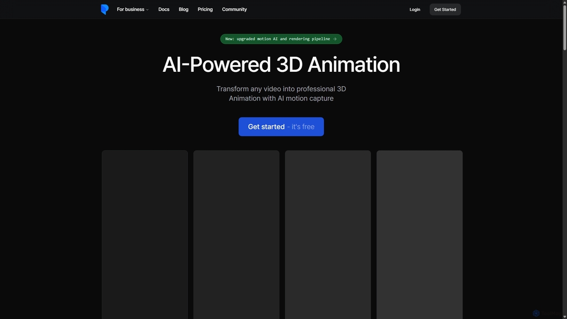This screenshot has width=567, height=319.
Task: Click the blue logo in the navbar
Action: (105, 9)
